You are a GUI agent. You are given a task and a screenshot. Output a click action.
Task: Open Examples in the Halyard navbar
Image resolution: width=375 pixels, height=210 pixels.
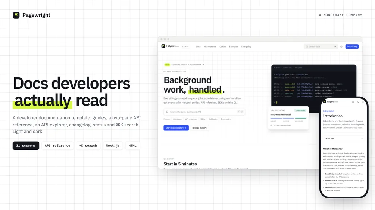(234, 46)
